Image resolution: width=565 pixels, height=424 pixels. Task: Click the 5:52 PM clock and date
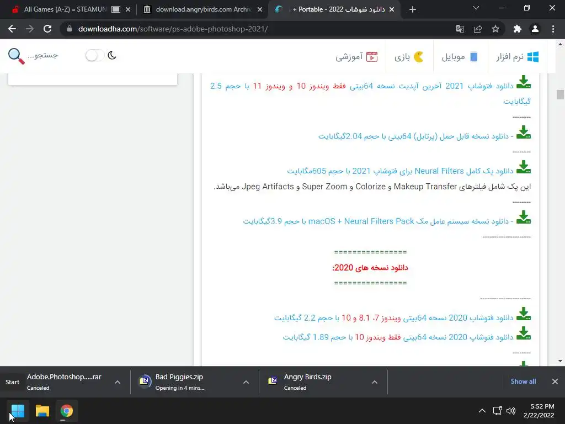pyautogui.click(x=539, y=411)
